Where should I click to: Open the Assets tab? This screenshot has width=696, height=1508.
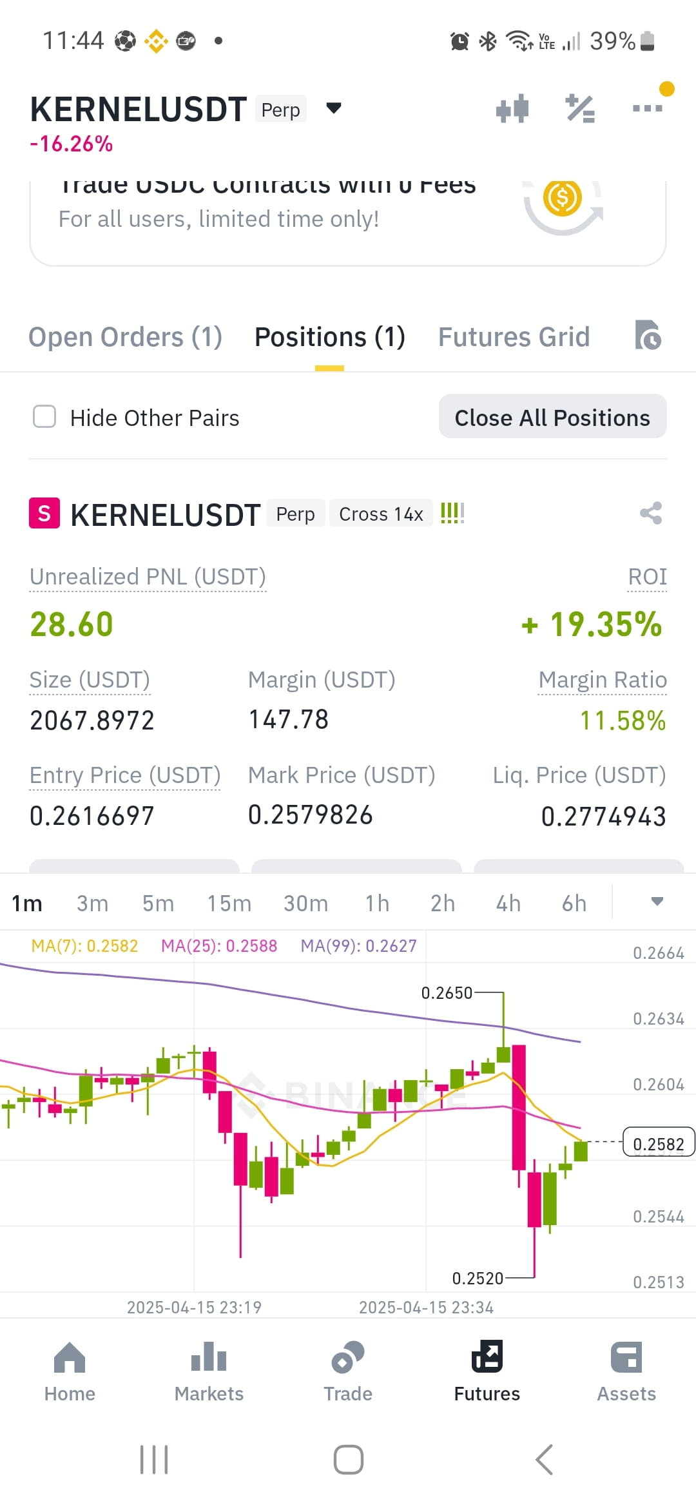pyautogui.click(x=626, y=1372)
